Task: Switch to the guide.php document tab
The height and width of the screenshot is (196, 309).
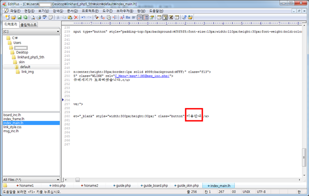Action: click(x=122, y=186)
